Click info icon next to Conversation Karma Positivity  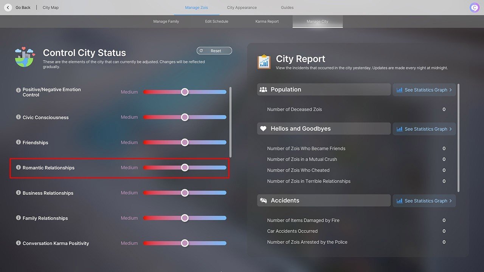[18, 243]
